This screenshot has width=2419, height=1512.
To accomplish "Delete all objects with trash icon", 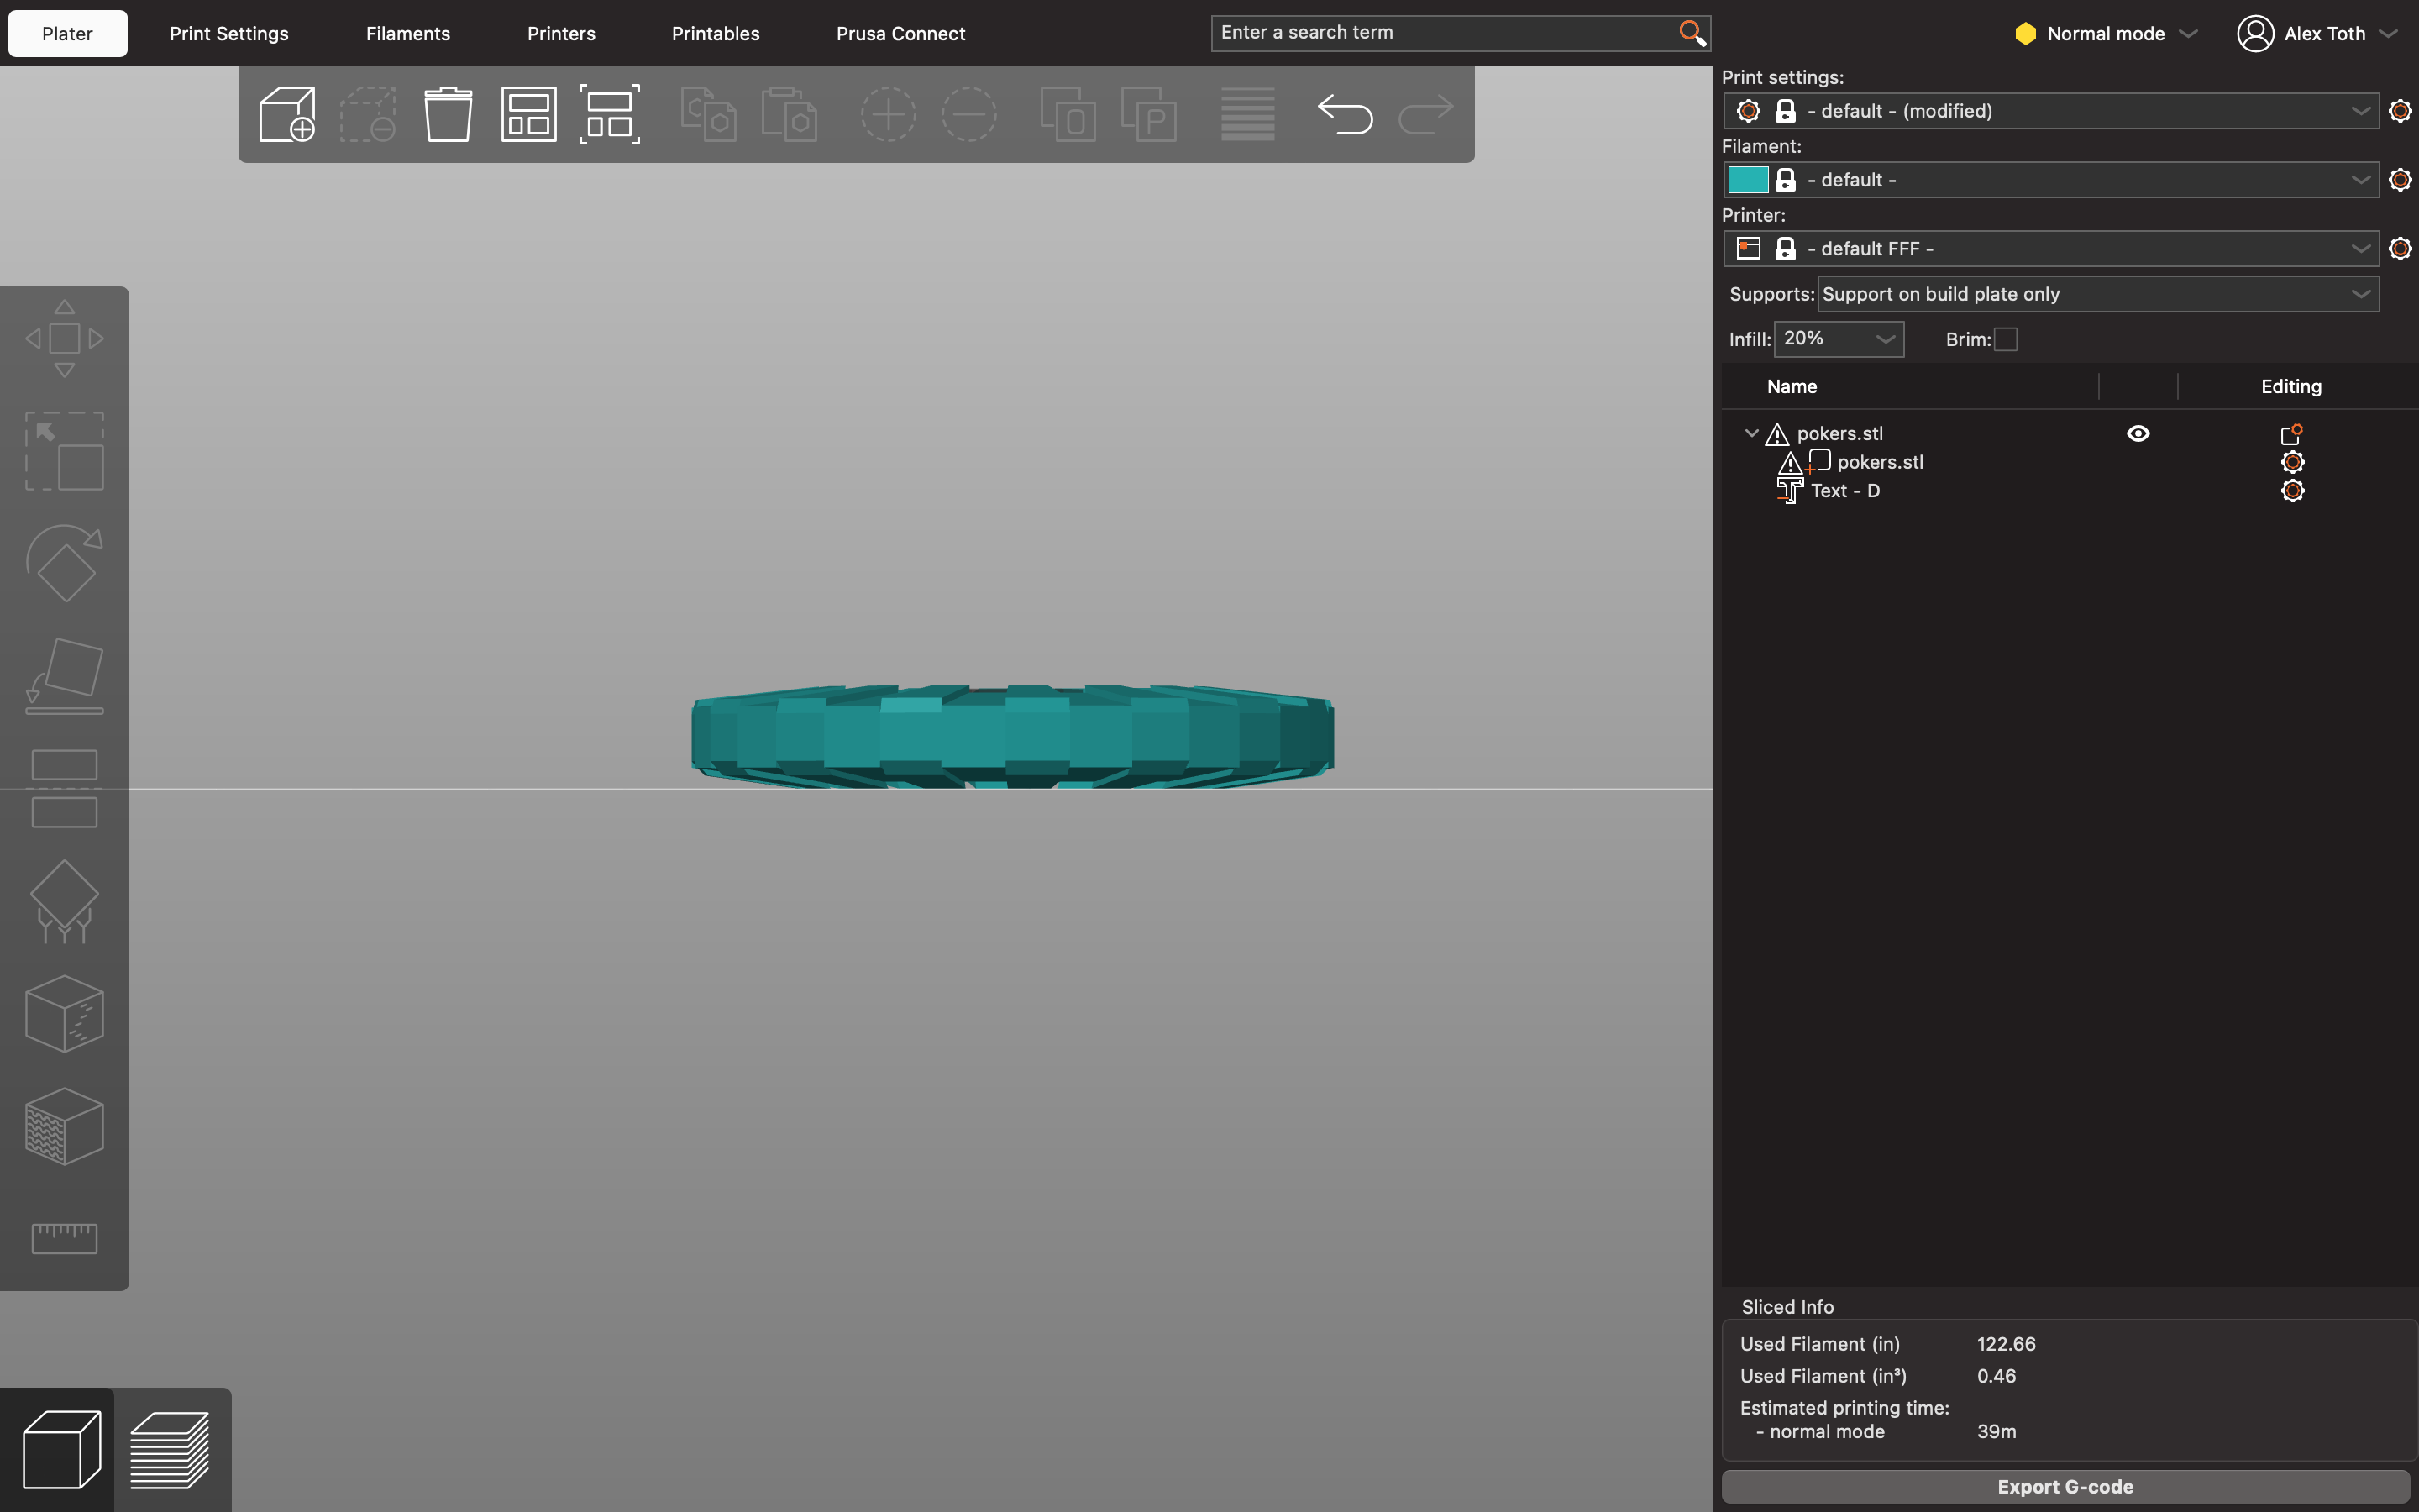I will coord(448,114).
